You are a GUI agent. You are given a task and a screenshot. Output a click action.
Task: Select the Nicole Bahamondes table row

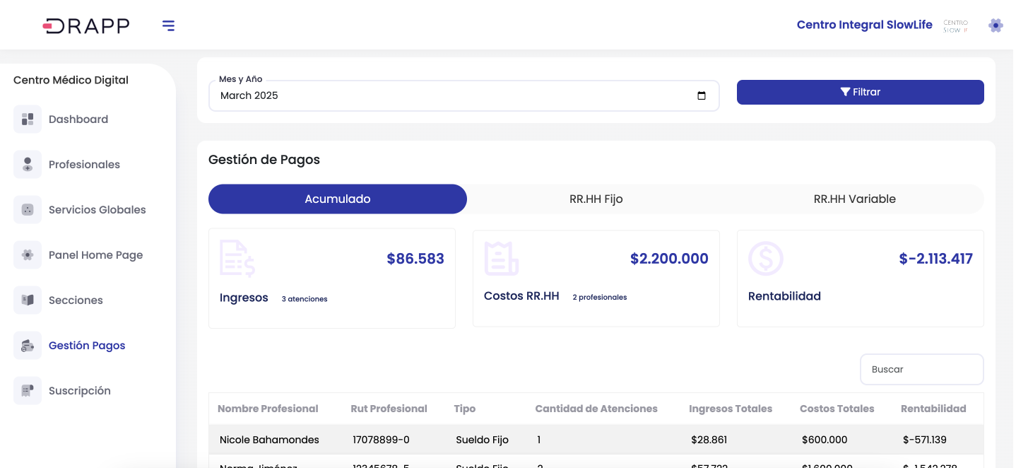[269, 440]
